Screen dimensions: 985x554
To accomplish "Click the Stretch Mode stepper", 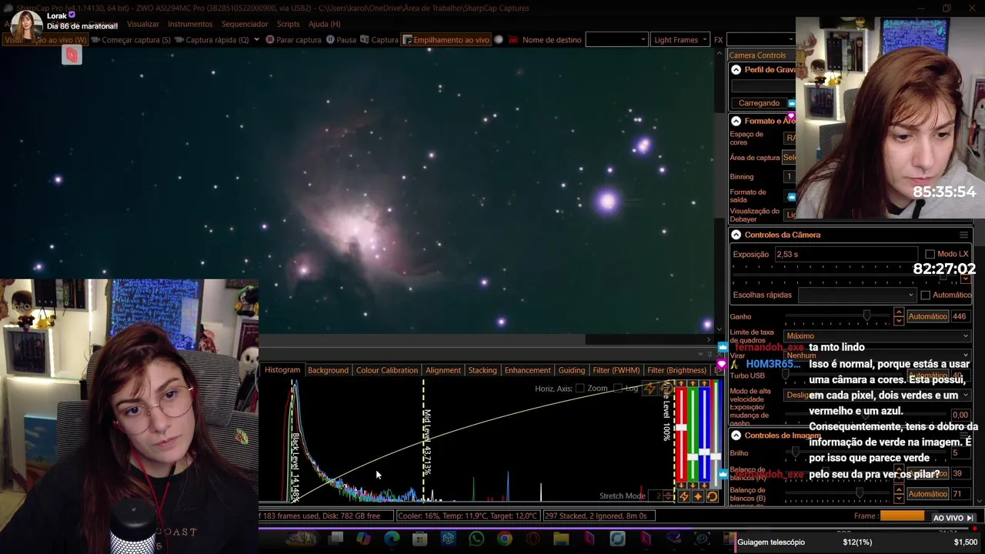I will tap(666, 496).
